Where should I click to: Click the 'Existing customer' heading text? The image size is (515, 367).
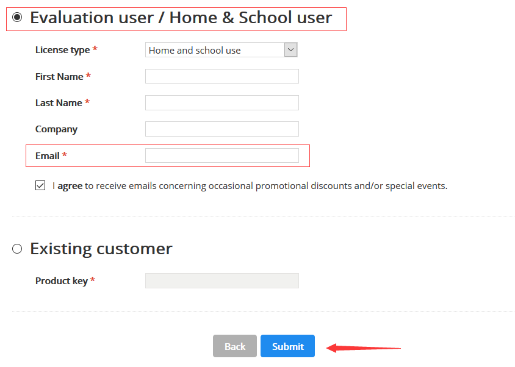101,249
